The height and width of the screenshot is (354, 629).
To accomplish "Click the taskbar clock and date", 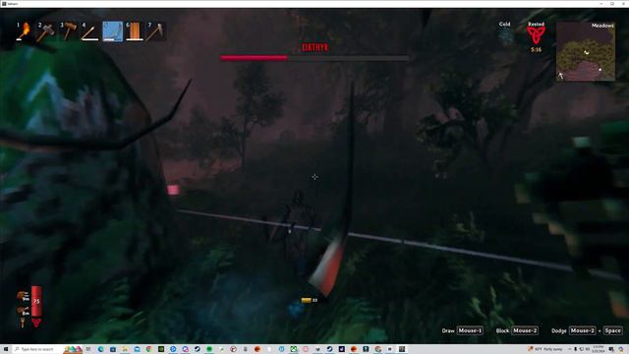I will click(x=598, y=349).
